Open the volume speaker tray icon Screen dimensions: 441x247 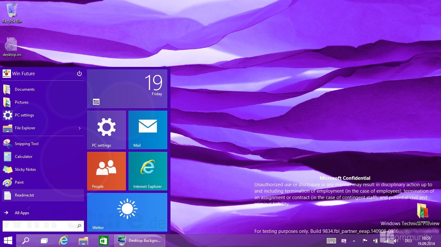pyautogui.click(x=396, y=241)
